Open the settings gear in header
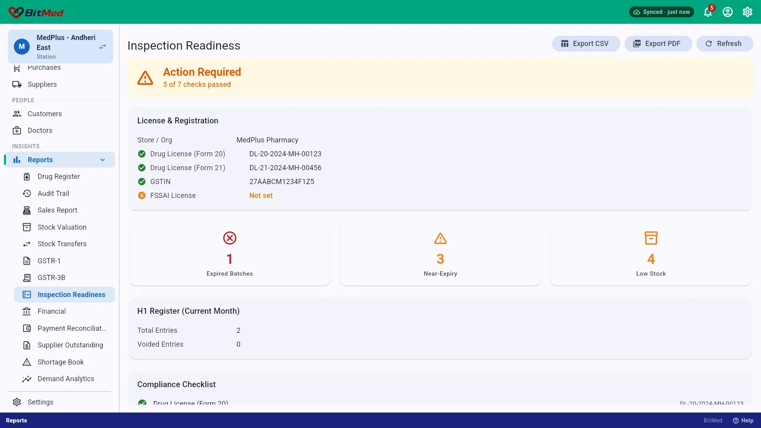The image size is (761, 428). coord(748,12)
